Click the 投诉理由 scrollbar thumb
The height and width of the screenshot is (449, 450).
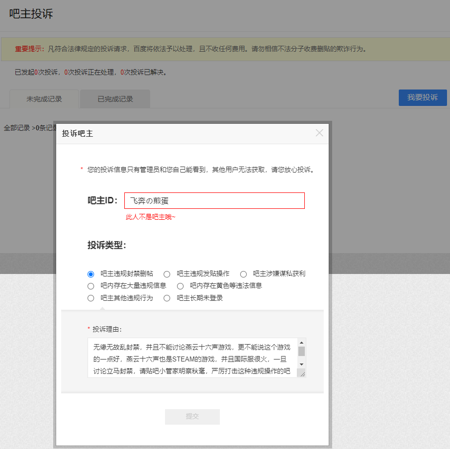point(301,352)
